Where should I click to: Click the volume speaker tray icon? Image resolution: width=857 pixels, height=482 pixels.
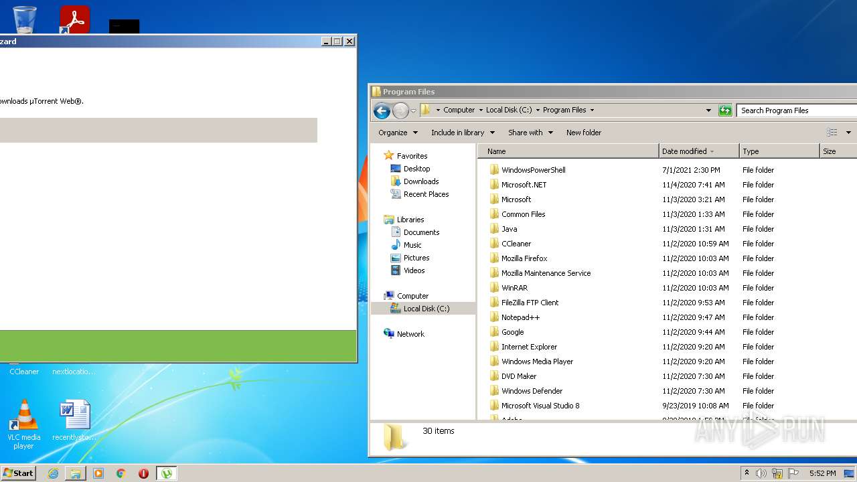click(761, 473)
